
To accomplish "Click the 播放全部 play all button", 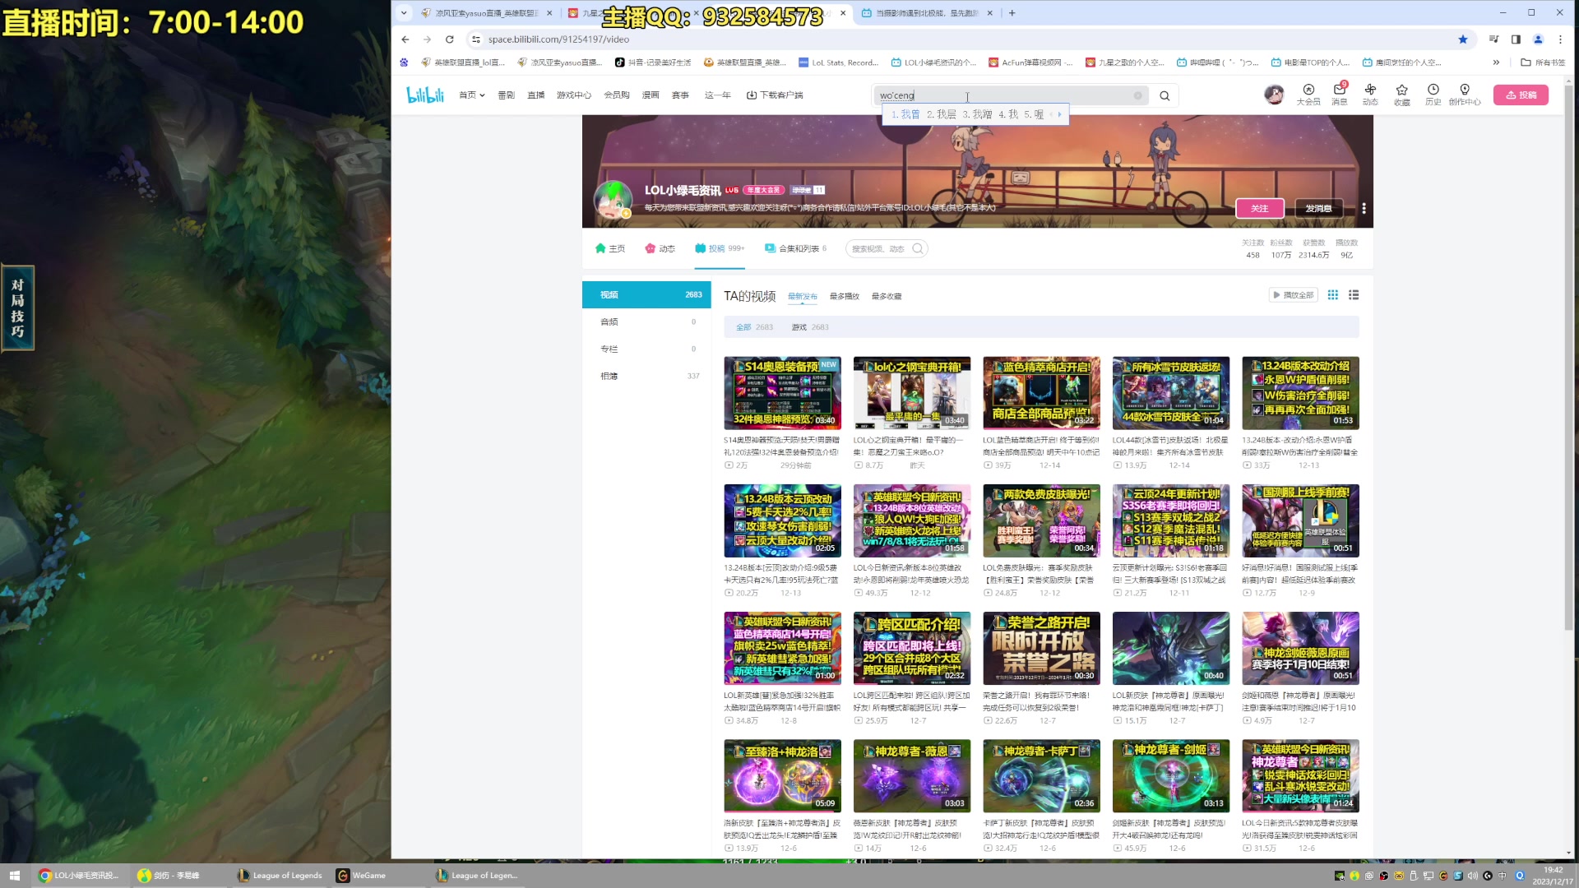I will [x=1293, y=295].
